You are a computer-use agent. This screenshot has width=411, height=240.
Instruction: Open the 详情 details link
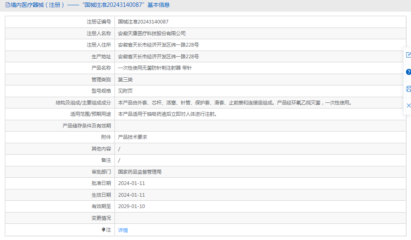point(123,230)
